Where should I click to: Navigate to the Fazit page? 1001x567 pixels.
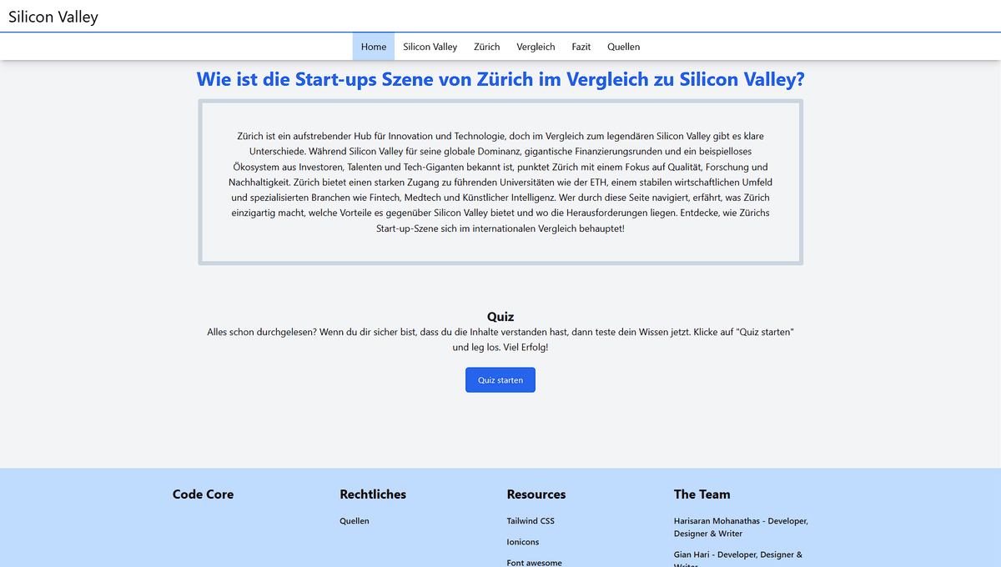tap(581, 47)
